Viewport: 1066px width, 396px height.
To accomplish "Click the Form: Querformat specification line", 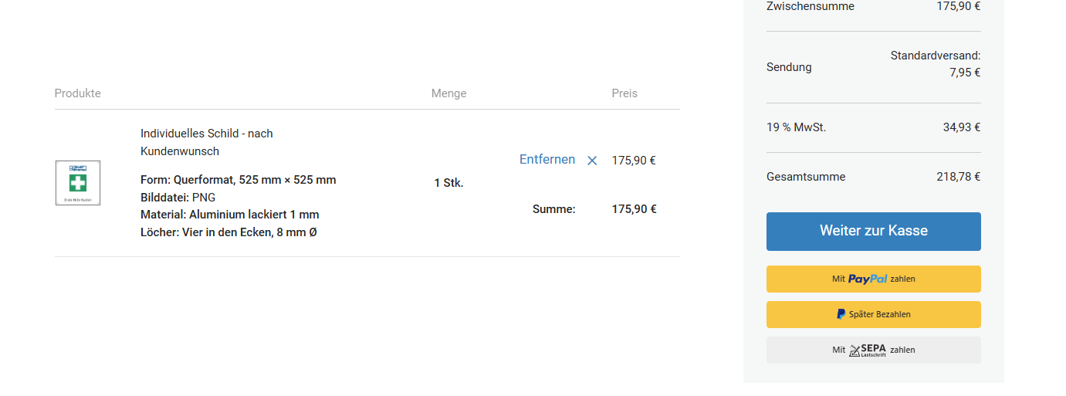I will [x=239, y=180].
